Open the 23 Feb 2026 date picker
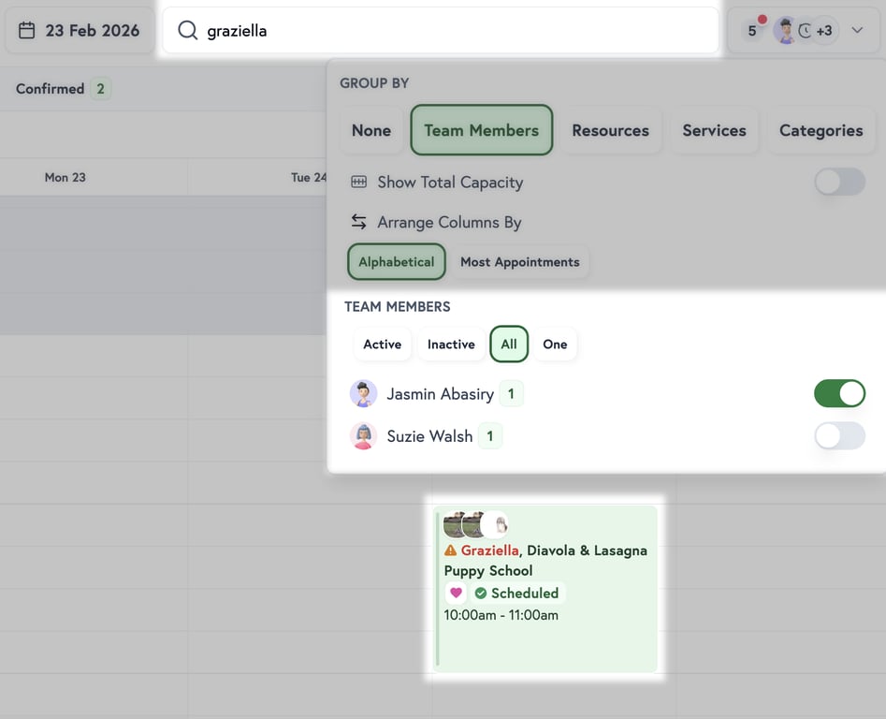Screen dimensions: 886x719 (x=80, y=29)
